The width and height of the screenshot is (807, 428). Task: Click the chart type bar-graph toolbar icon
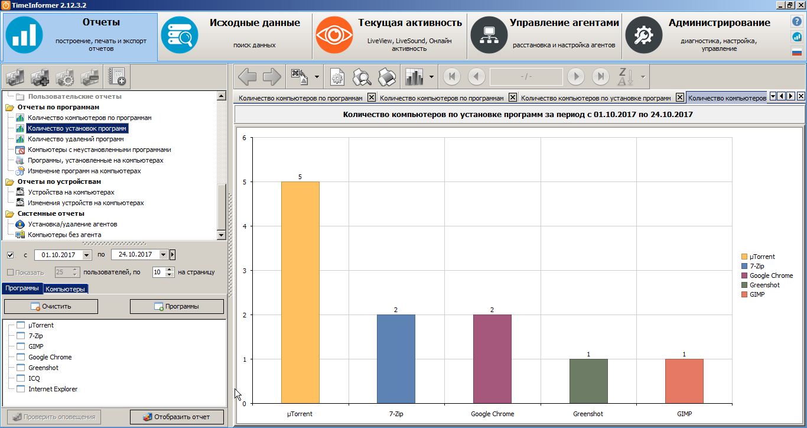click(x=415, y=77)
